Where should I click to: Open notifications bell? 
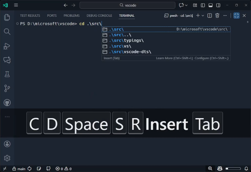click(x=246, y=168)
